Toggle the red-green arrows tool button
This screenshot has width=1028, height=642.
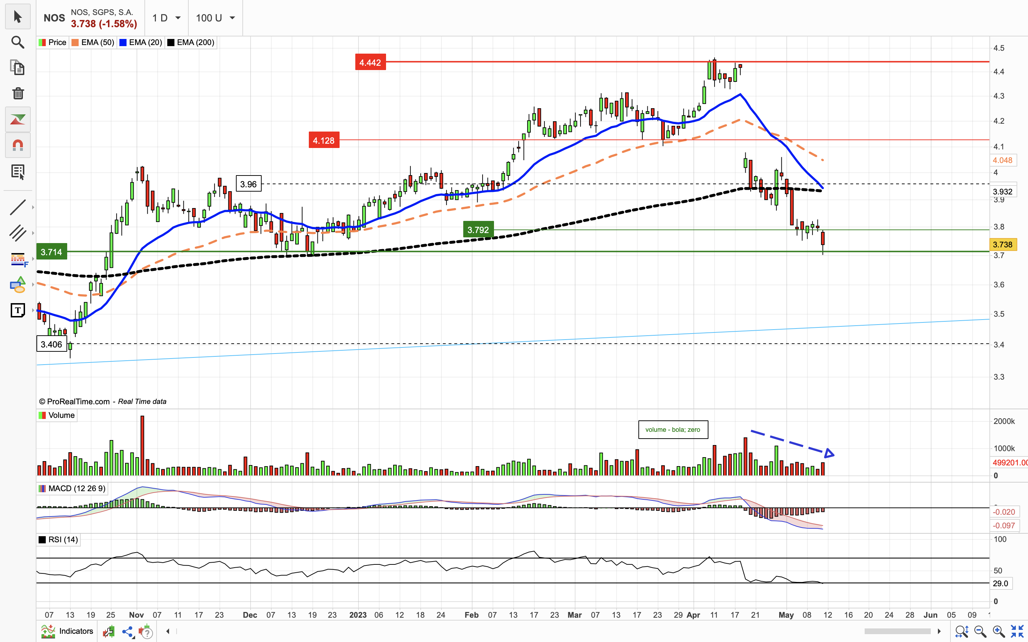point(18,120)
